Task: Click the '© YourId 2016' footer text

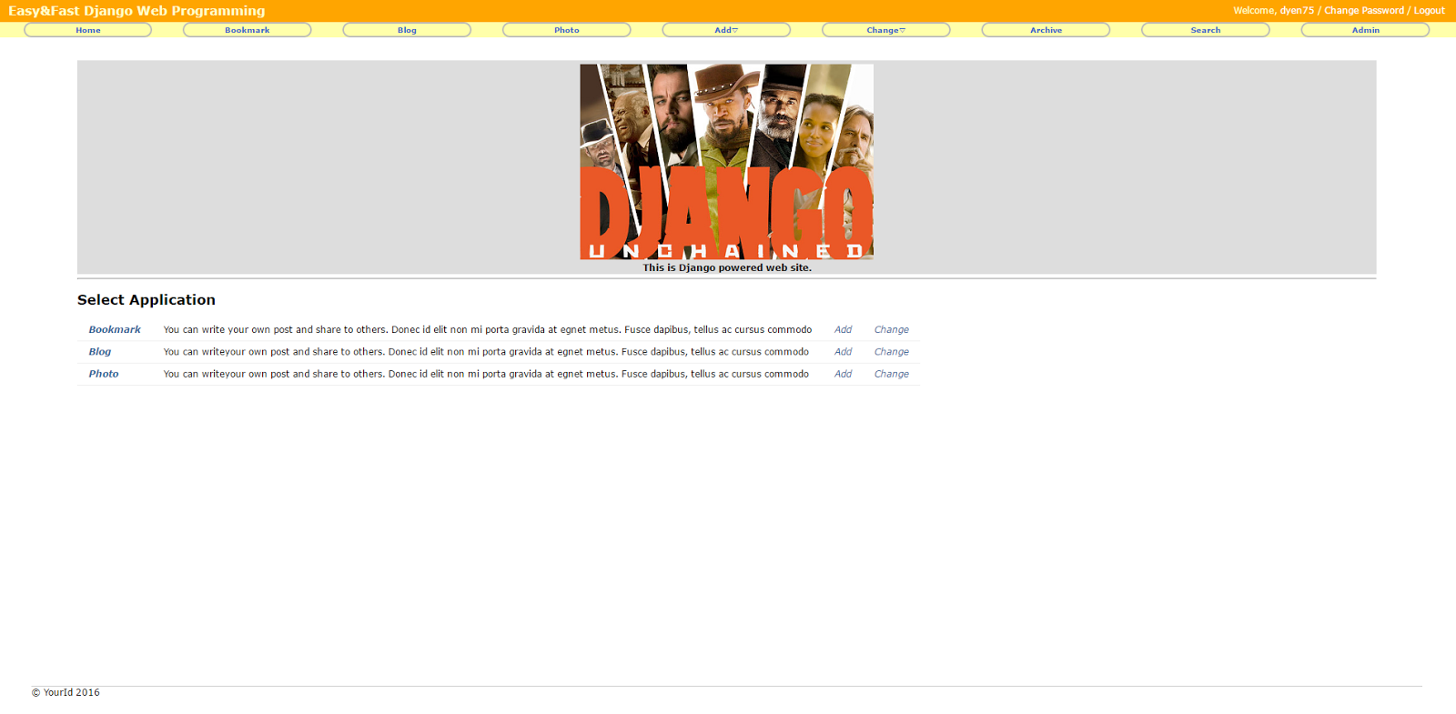Action: (66, 692)
